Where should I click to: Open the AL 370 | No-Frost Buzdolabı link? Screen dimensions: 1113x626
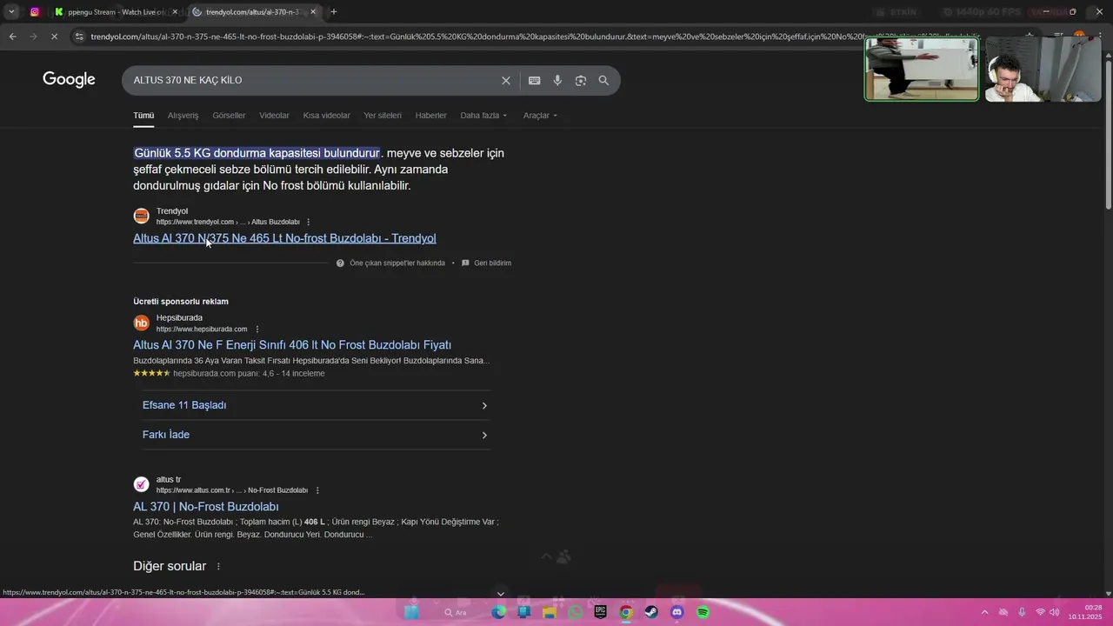click(206, 507)
